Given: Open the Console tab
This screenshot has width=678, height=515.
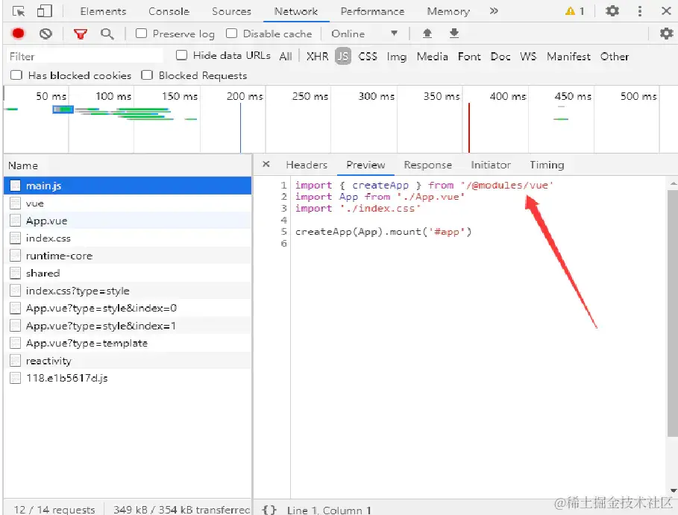Looking at the screenshot, I should (x=169, y=11).
